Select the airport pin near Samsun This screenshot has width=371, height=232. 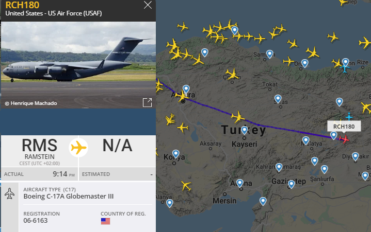click(269, 54)
